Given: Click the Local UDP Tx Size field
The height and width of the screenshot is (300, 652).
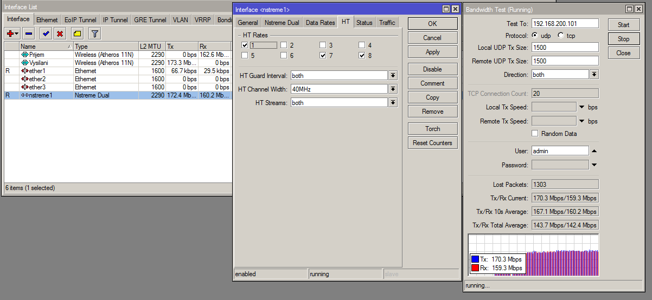Looking at the screenshot, I should (x=565, y=48).
